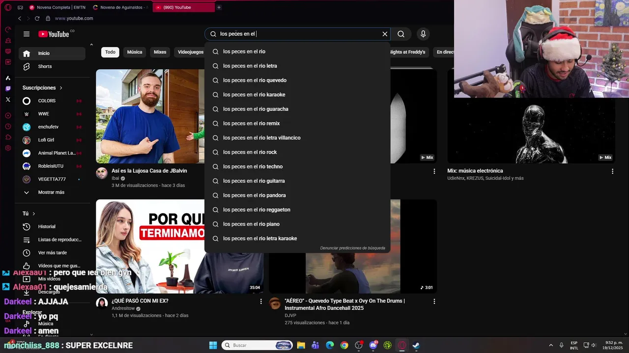The image size is (629, 353).
Task: Start voice search with microphone
Action: (x=423, y=34)
